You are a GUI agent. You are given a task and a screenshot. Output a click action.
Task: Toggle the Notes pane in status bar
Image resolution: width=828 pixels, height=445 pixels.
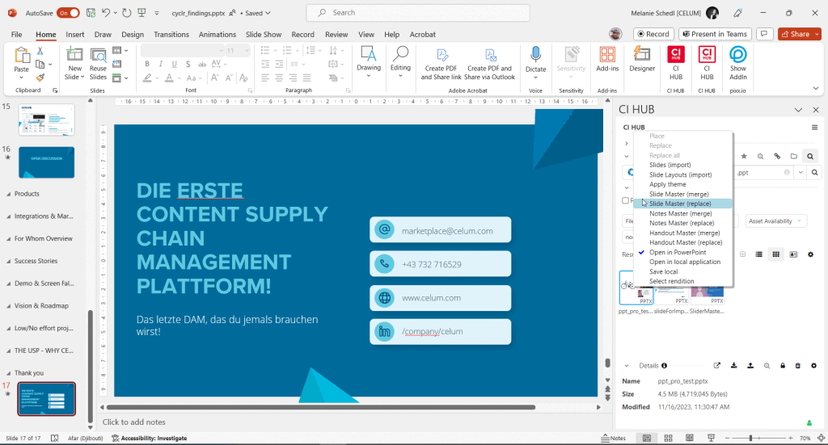pyautogui.click(x=613, y=439)
